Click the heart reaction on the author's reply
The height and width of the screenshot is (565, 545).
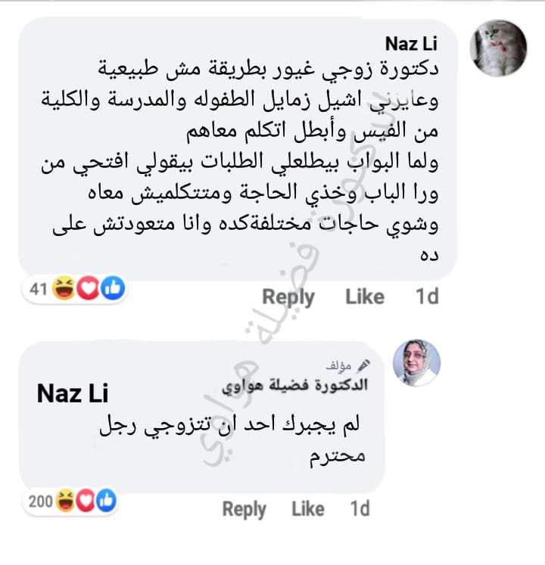coord(86,501)
